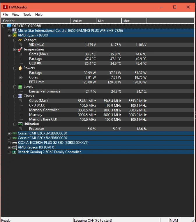196x222 pixels.
Task: Expand the second Corsair CMH32GX5M2B6000C30 node
Action: click(x=9, y=138)
